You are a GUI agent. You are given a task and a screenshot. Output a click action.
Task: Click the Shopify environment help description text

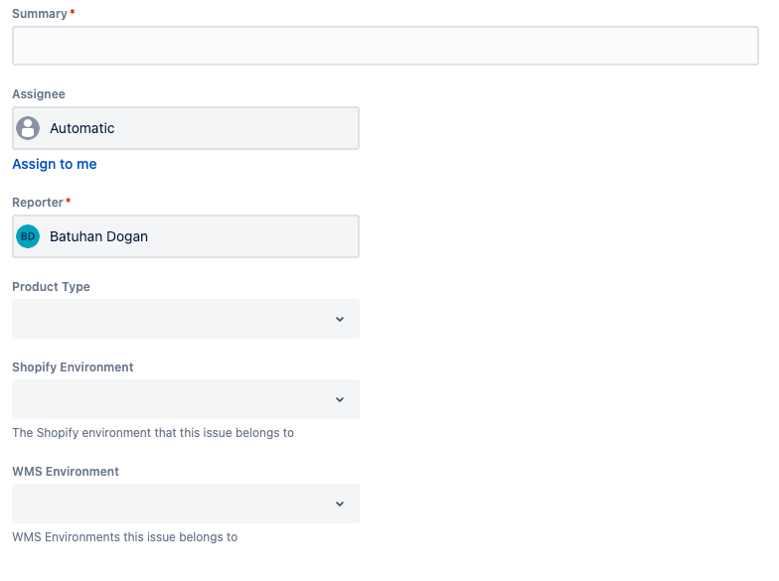(153, 433)
